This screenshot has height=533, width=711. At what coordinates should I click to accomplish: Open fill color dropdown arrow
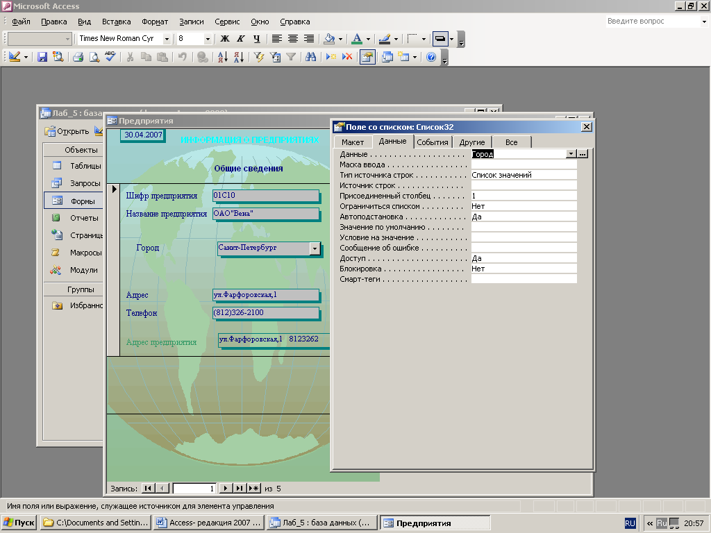pyautogui.click(x=340, y=39)
